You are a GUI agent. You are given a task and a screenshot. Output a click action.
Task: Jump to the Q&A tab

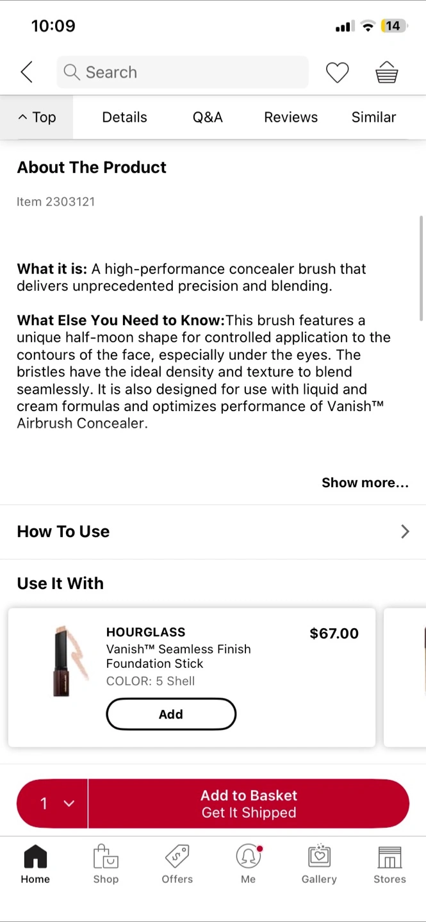(208, 117)
